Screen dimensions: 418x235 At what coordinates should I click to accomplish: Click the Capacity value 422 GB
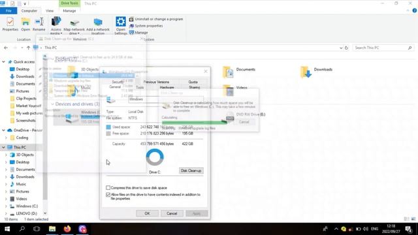click(x=187, y=144)
